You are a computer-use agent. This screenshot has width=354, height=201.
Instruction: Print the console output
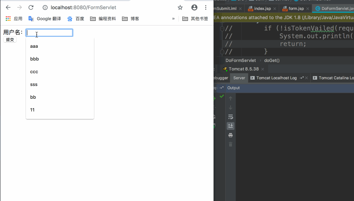coord(231,135)
